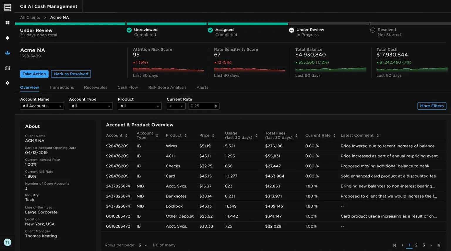Click the Thomas Keating client manager name
This screenshot has width=451, height=251.
[41, 236]
